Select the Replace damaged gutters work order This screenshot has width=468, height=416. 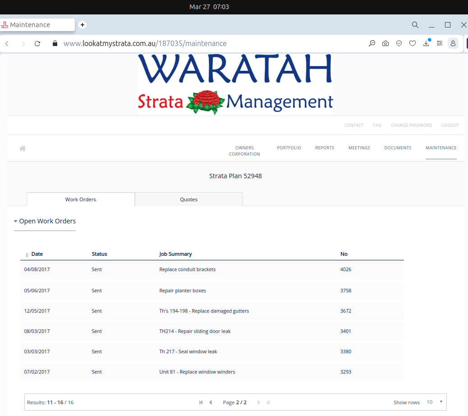pyautogui.click(x=212, y=311)
